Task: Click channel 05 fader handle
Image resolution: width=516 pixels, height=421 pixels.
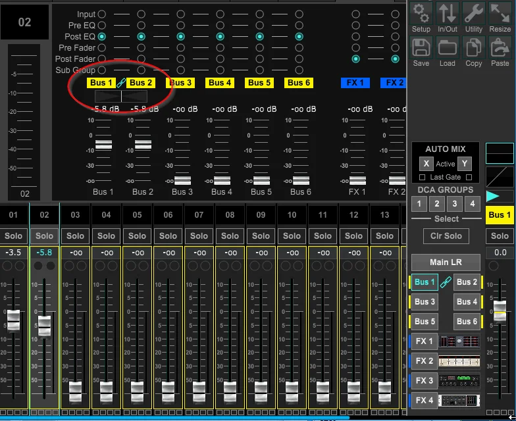Action: (137, 392)
